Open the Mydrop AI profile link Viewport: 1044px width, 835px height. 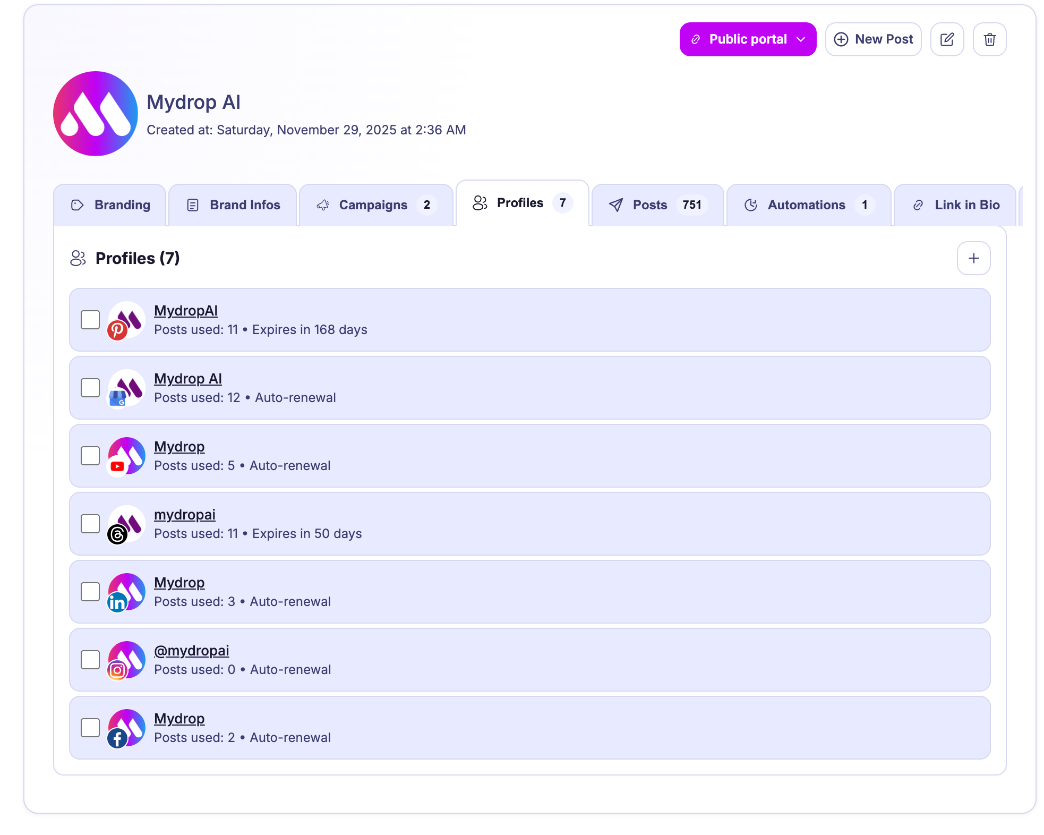188,379
